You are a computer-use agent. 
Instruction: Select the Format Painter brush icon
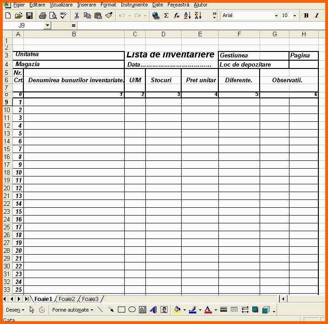tap(109, 15)
